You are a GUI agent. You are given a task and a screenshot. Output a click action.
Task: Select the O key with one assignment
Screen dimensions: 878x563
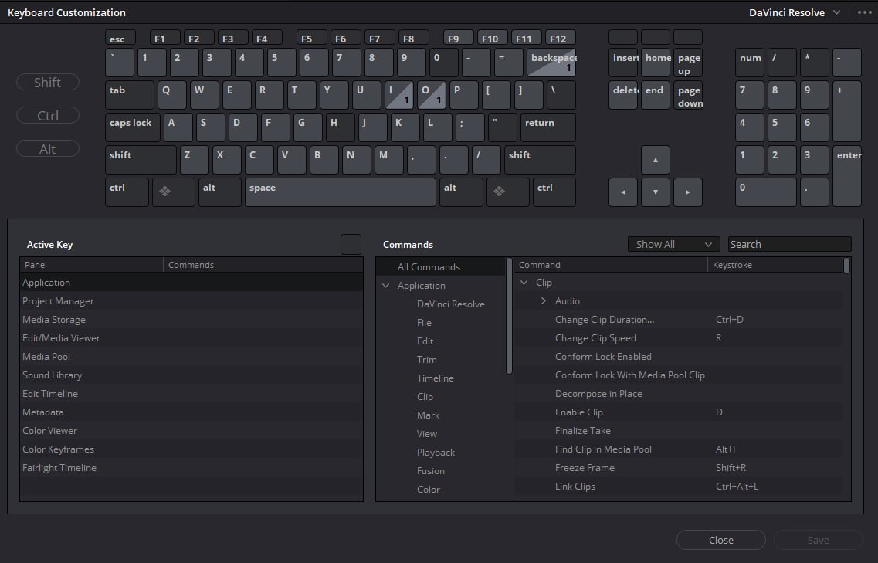[432, 95]
